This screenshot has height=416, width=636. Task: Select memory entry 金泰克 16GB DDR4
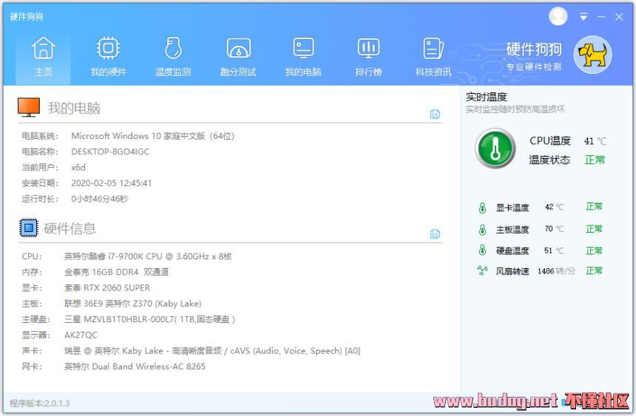click(x=116, y=272)
